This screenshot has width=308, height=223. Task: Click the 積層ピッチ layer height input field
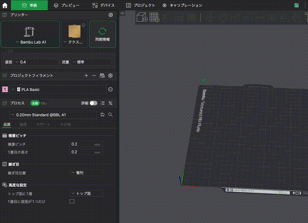coord(82,144)
